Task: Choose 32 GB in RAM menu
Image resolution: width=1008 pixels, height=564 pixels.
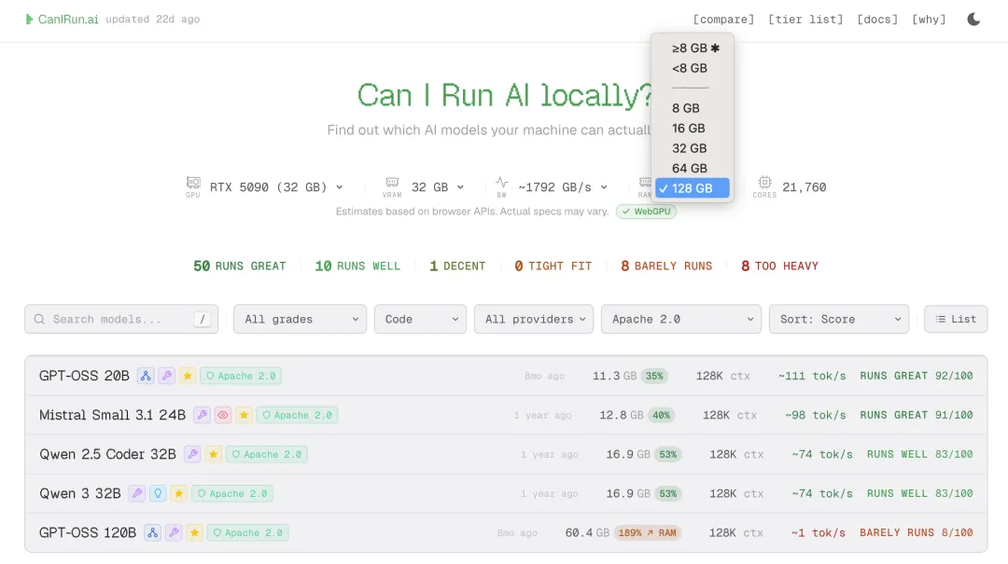Action: pyautogui.click(x=693, y=148)
